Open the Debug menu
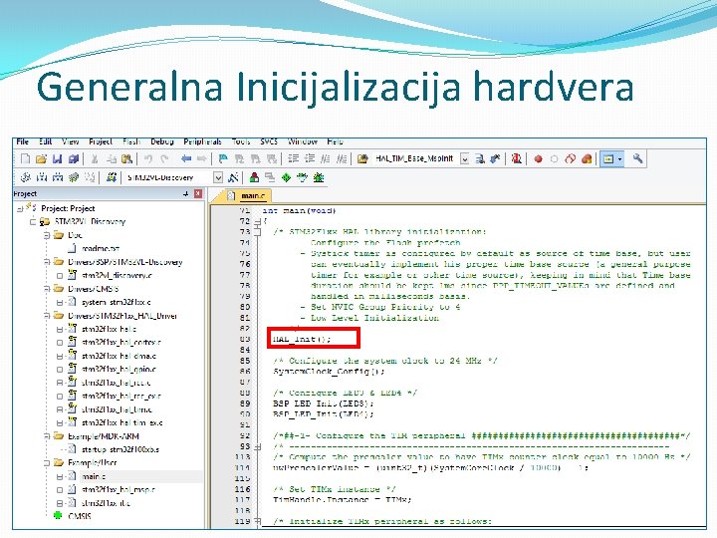This screenshot has width=717, height=538. tap(162, 141)
